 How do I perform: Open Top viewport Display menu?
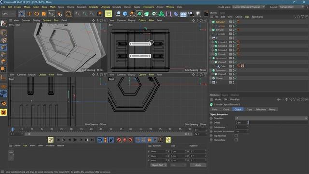click(x=132, y=20)
